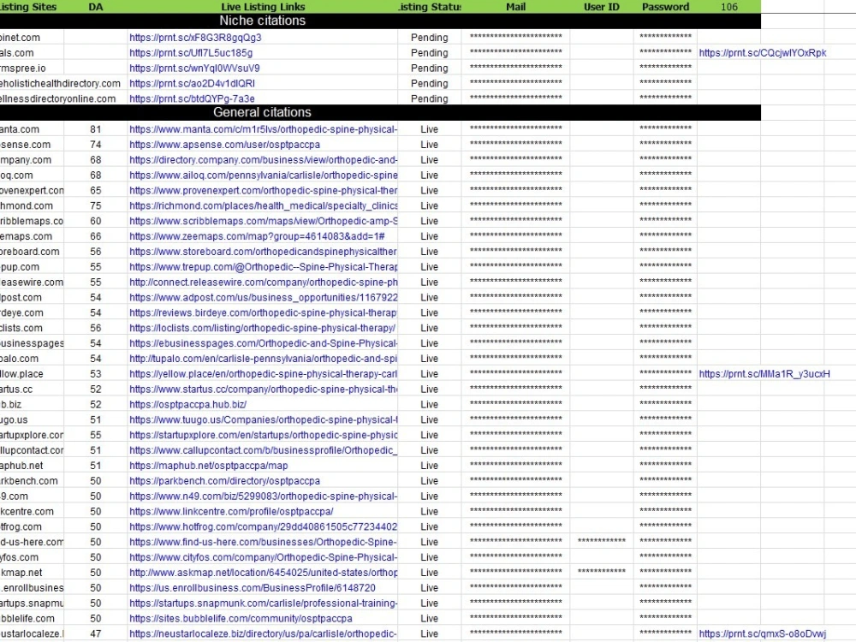Open the neustarlocaleze.biz directory link
Image resolution: width=856 pixels, height=642 pixels.
click(x=263, y=633)
